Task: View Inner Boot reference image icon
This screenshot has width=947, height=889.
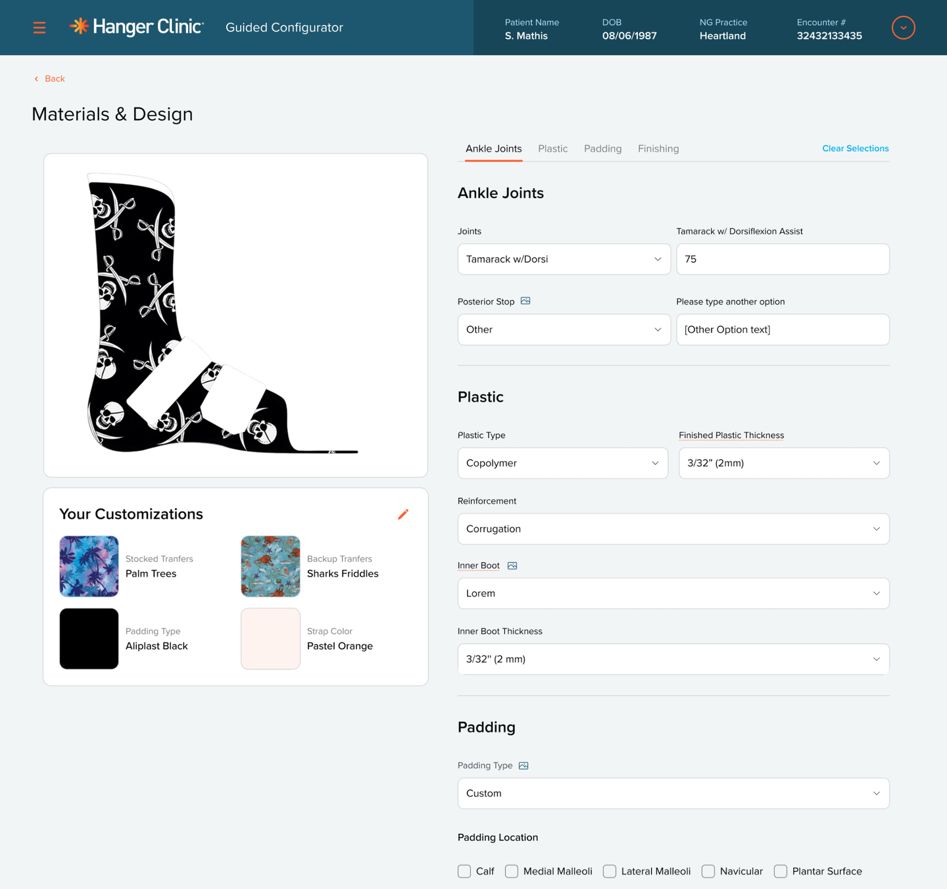Action: [512, 565]
